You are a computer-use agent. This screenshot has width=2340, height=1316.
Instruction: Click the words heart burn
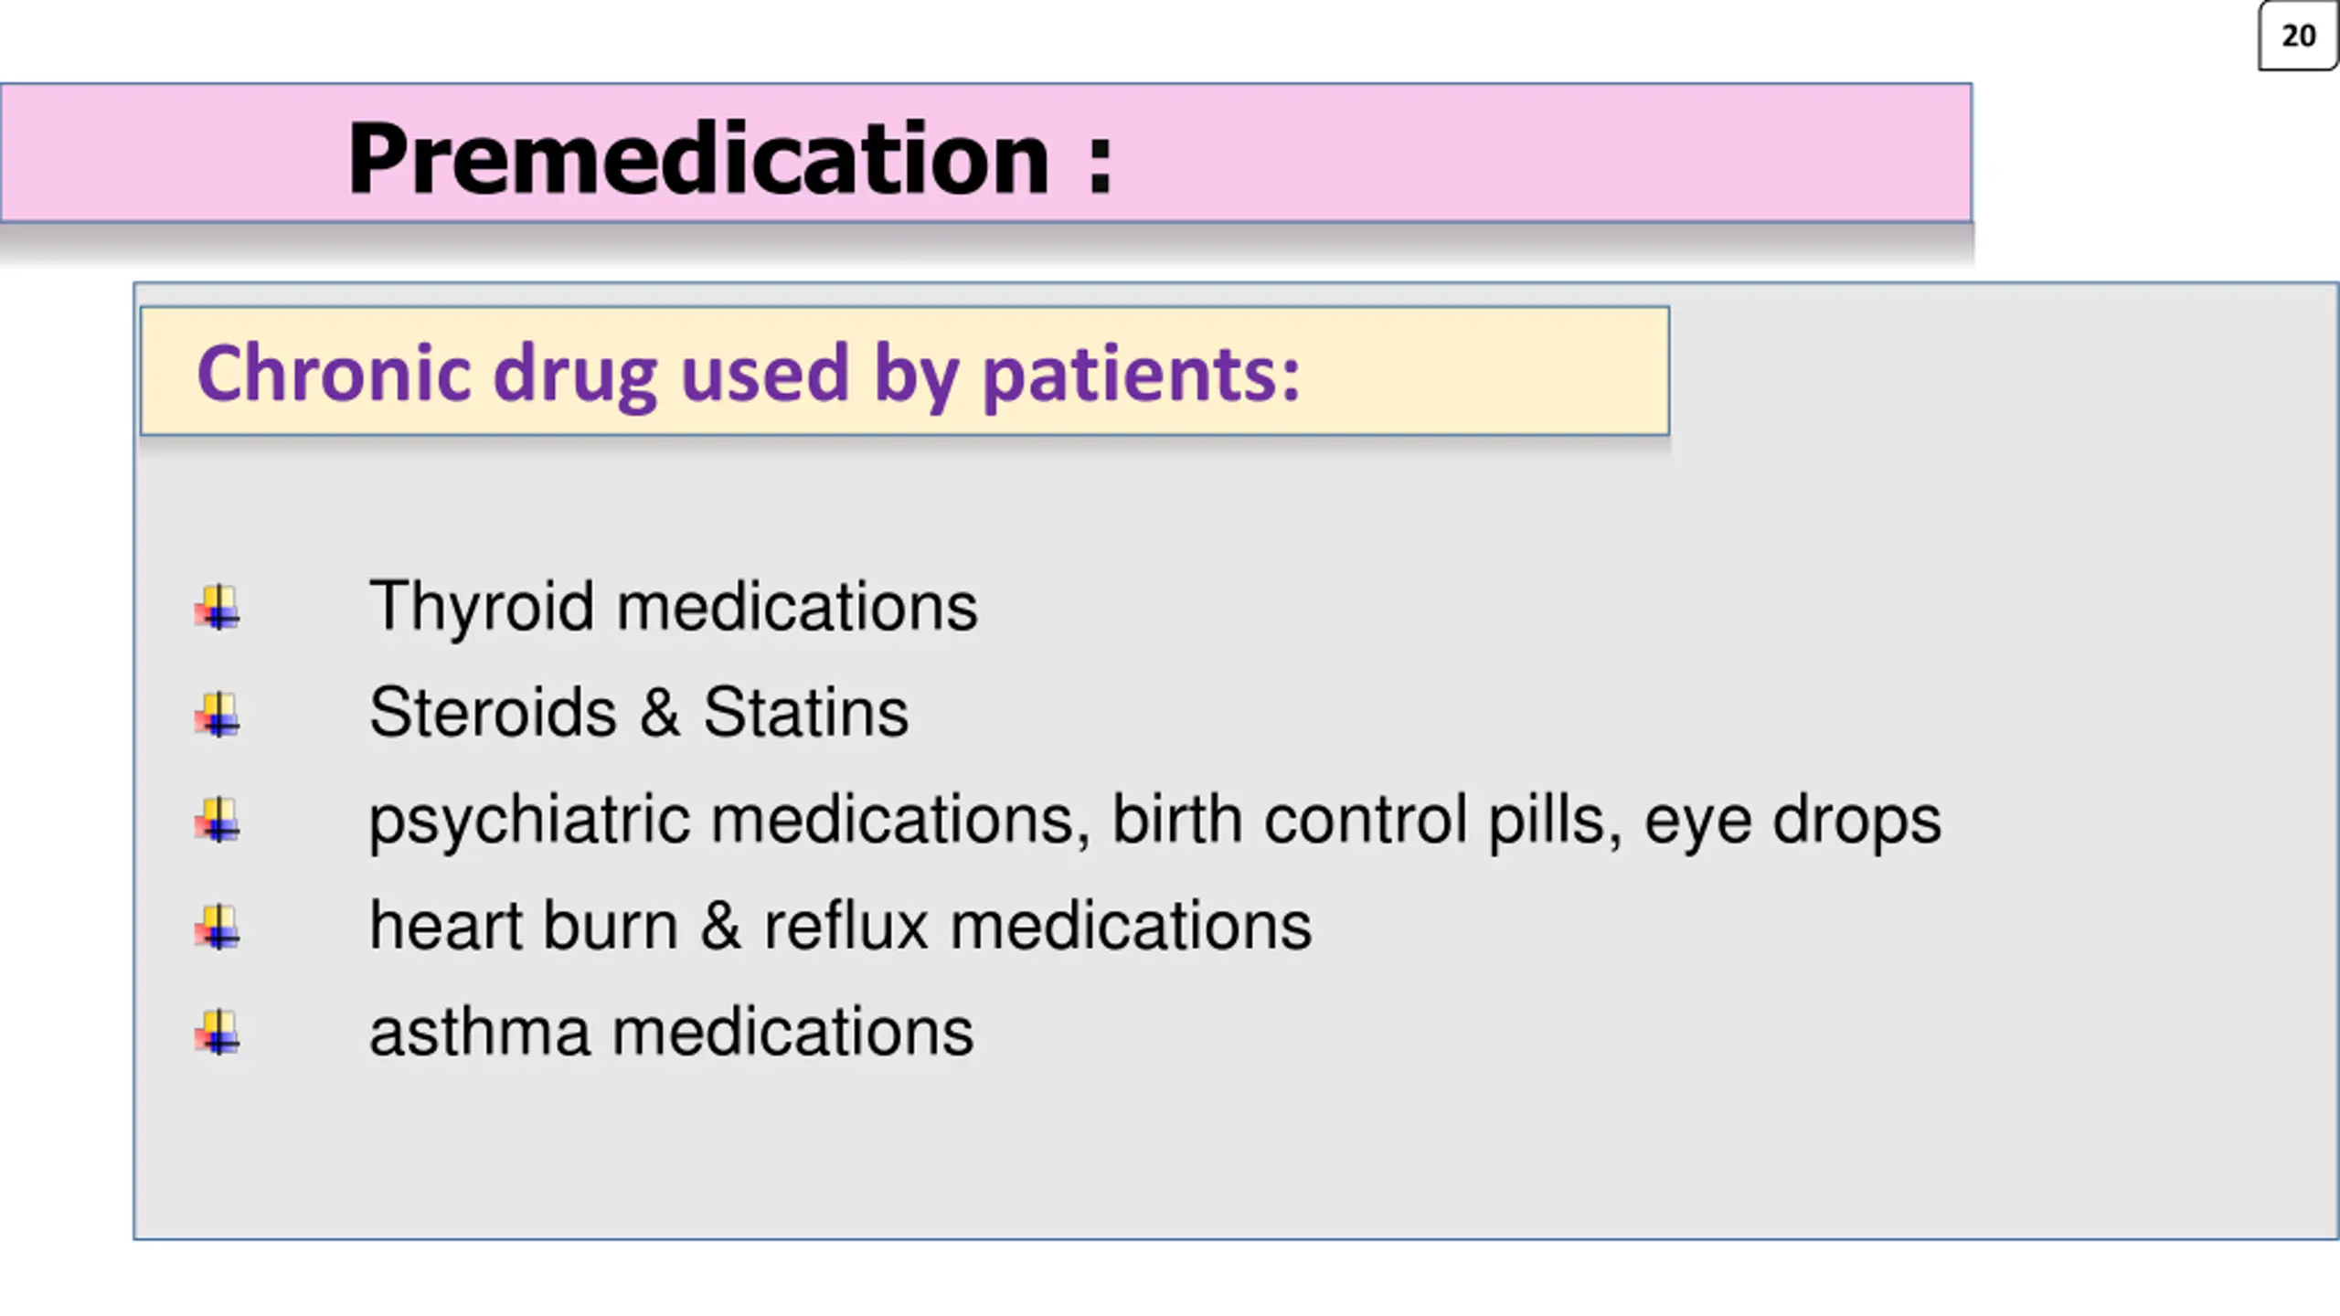(523, 925)
